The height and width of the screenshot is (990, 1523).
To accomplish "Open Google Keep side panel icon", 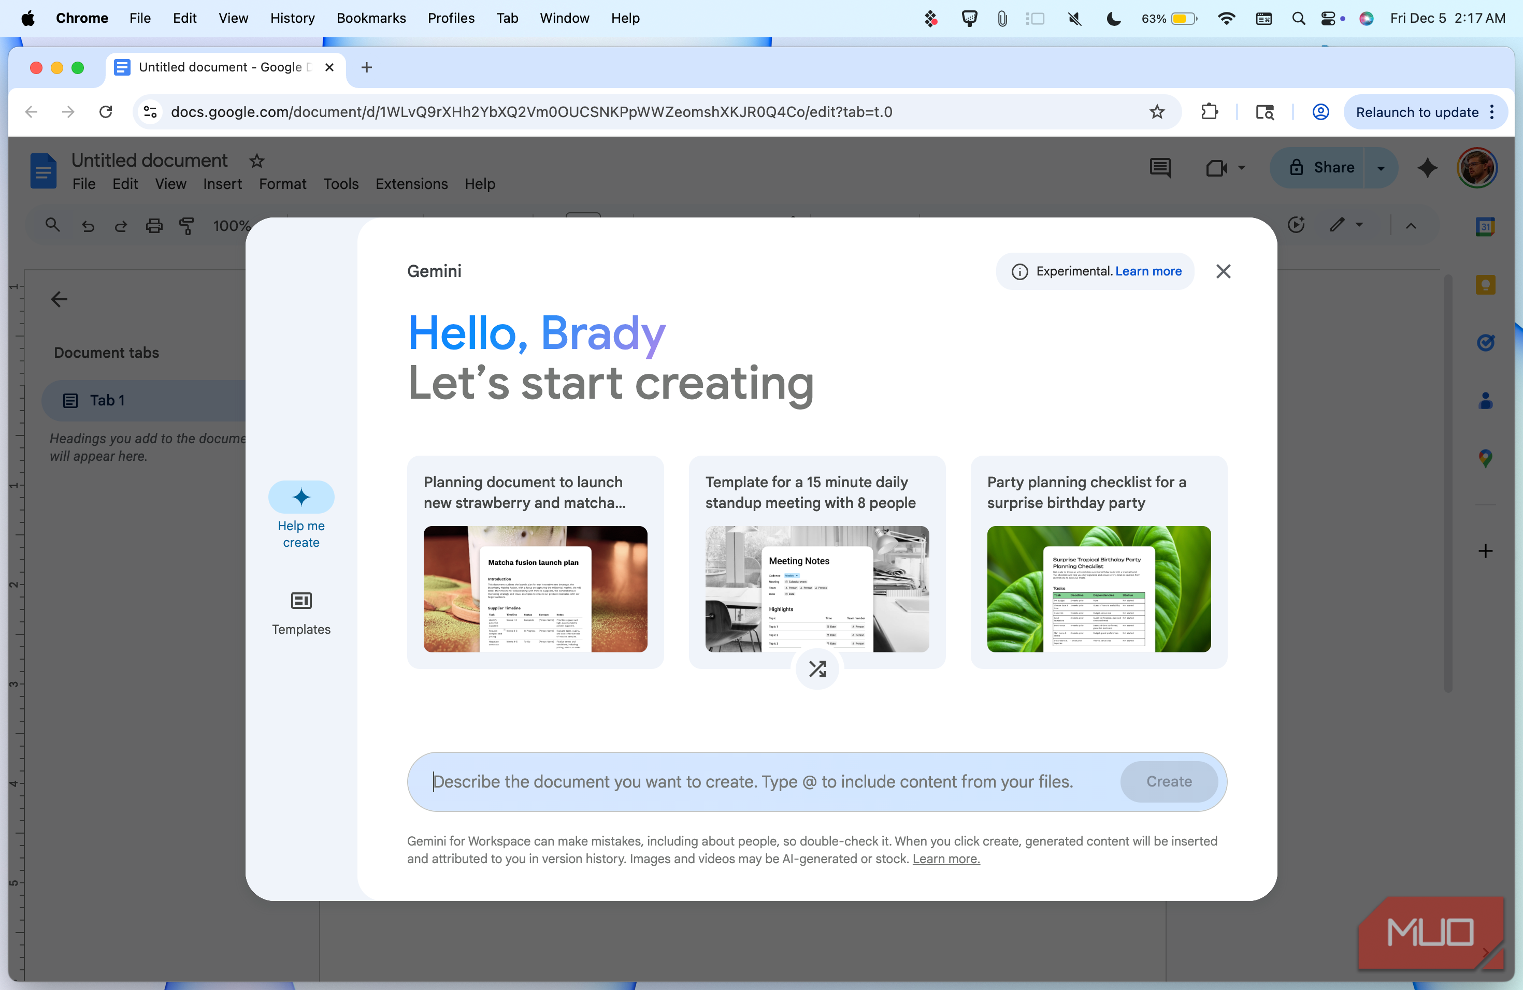I will [x=1485, y=285].
